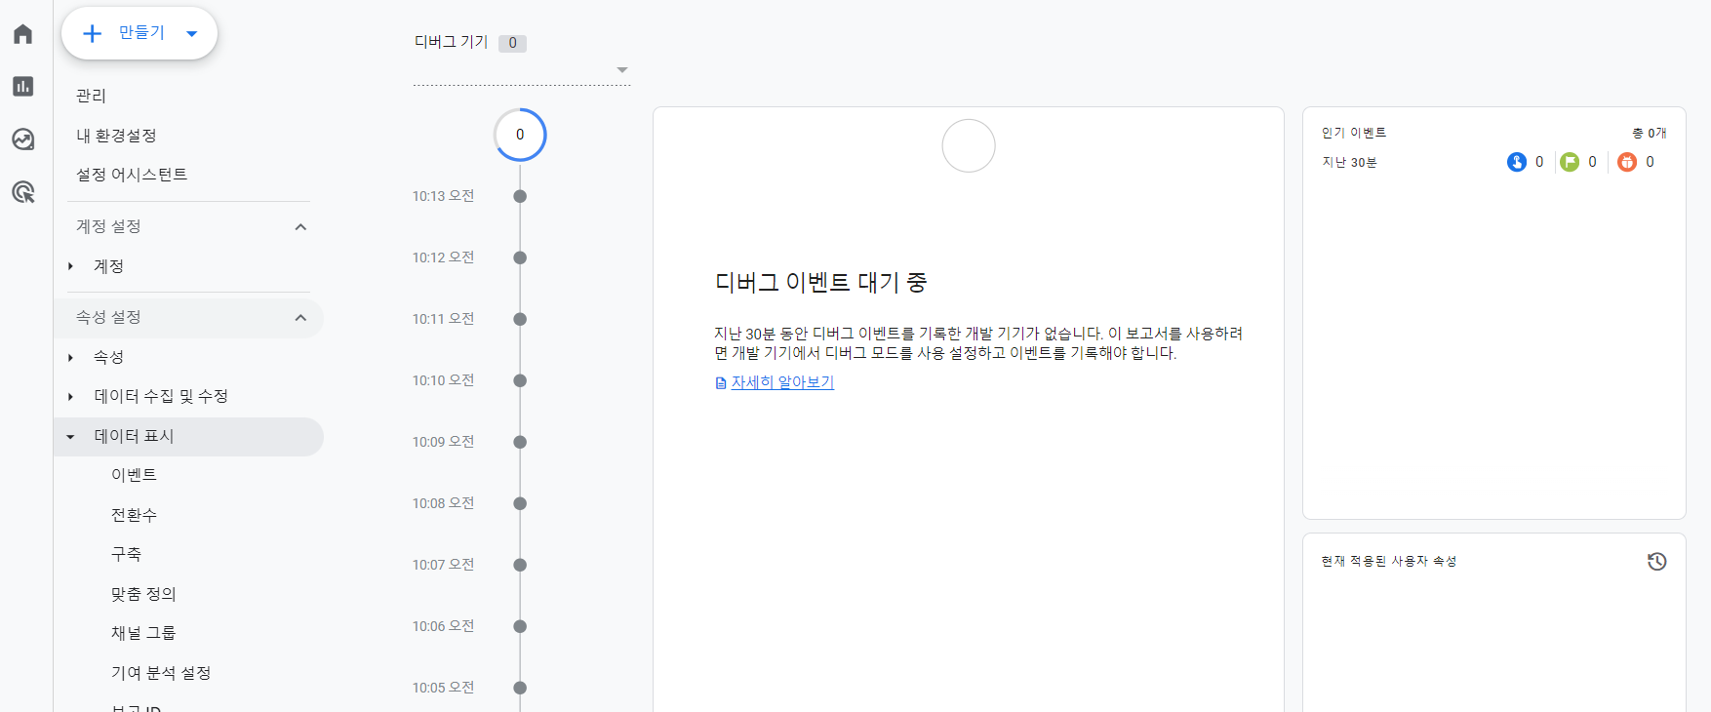Open the Advertising icon in left rail

pos(23,192)
